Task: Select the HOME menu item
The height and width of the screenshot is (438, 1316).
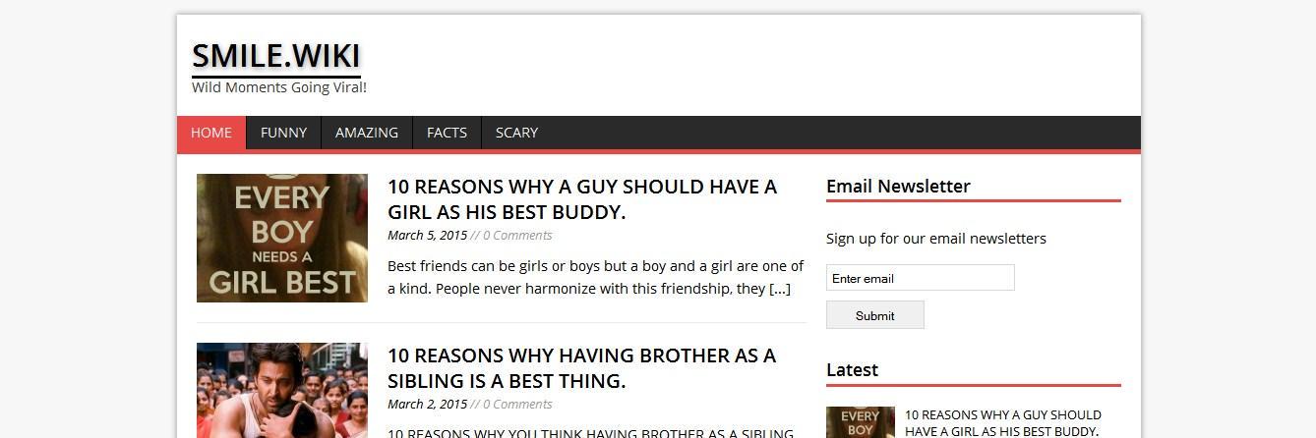Action: tap(211, 133)
